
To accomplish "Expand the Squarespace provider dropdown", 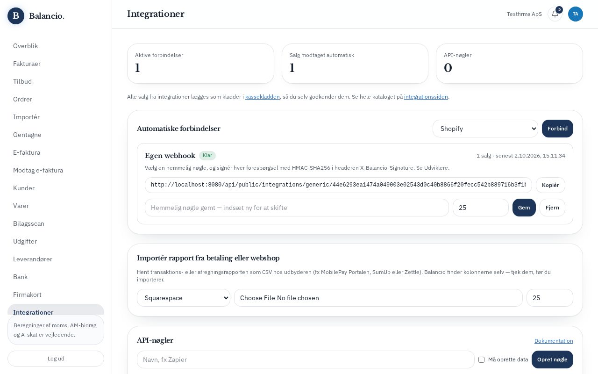I will (x=184, y=298).
